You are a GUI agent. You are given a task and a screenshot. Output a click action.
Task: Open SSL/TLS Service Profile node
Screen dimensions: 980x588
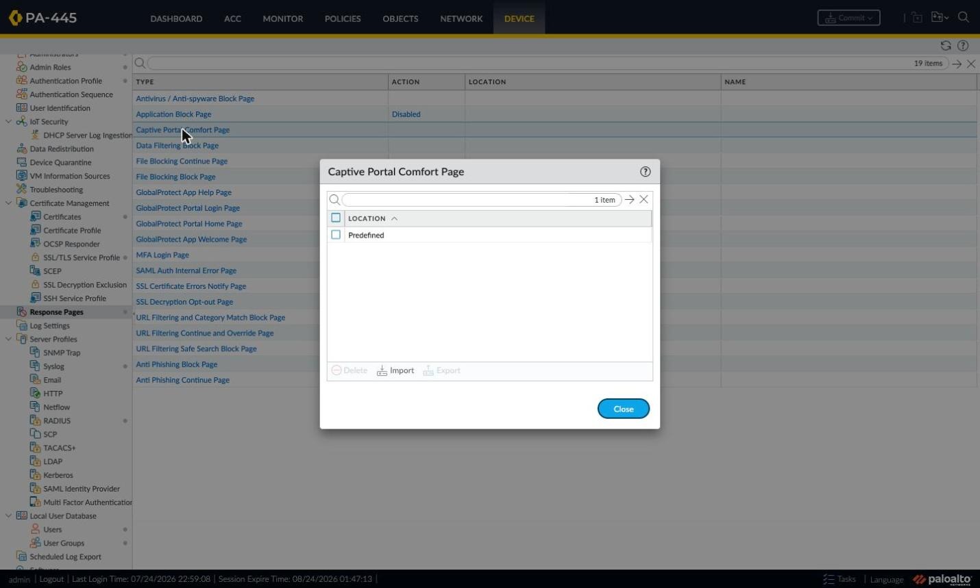(82, 258)
